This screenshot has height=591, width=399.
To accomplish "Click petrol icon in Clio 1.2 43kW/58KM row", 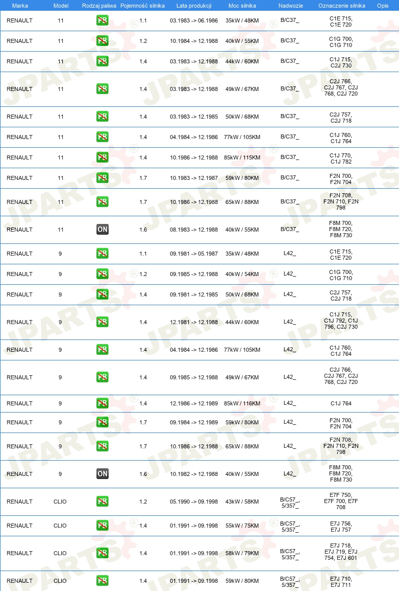I will [x=102, y=502].
